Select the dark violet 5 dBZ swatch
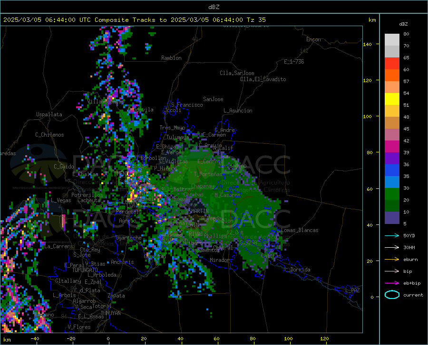Image resolution: width=428 pixels, height=345 pixels. 392,218
